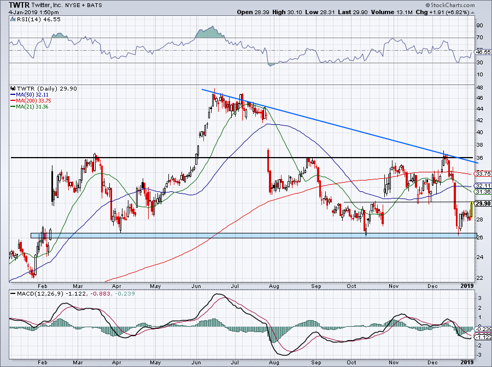The height and width of the screenshot is (367, 492).
Task: Click the blue MA(50) 32.11 legend entry
Action: click(x=30, y=95)
